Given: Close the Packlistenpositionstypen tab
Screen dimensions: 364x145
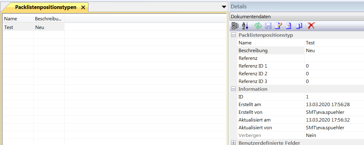Looking at the screenshot, I should (83, 8).
